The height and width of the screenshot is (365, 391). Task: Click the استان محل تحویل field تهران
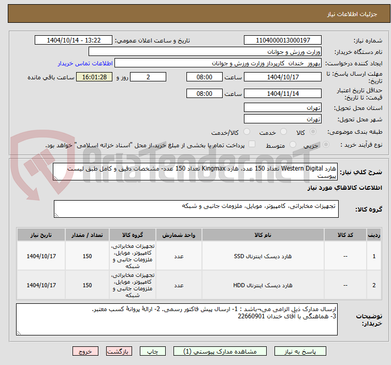tap(283, 108)
